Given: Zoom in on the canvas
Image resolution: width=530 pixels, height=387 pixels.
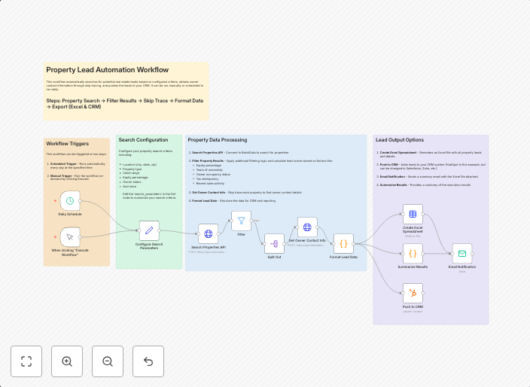Looking at the screenshot, I should tap(67, 361).
